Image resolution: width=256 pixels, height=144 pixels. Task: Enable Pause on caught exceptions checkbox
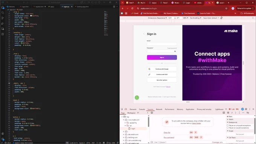228,128
